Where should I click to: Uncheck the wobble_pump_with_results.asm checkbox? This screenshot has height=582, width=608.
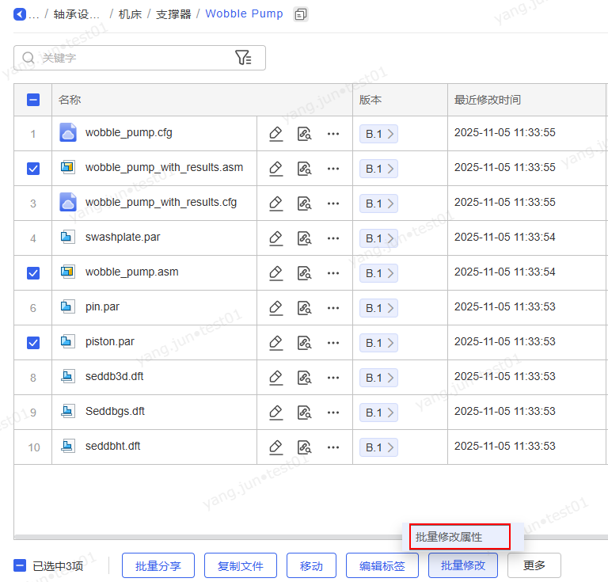pyautogui.click(x=33, y=169)
